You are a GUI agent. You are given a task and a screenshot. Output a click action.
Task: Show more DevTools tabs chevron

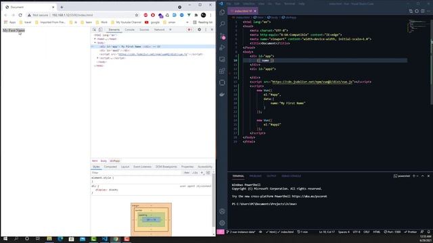point(170,30)
